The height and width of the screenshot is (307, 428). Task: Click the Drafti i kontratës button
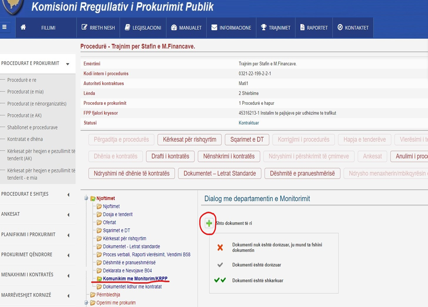click(170, 156)
